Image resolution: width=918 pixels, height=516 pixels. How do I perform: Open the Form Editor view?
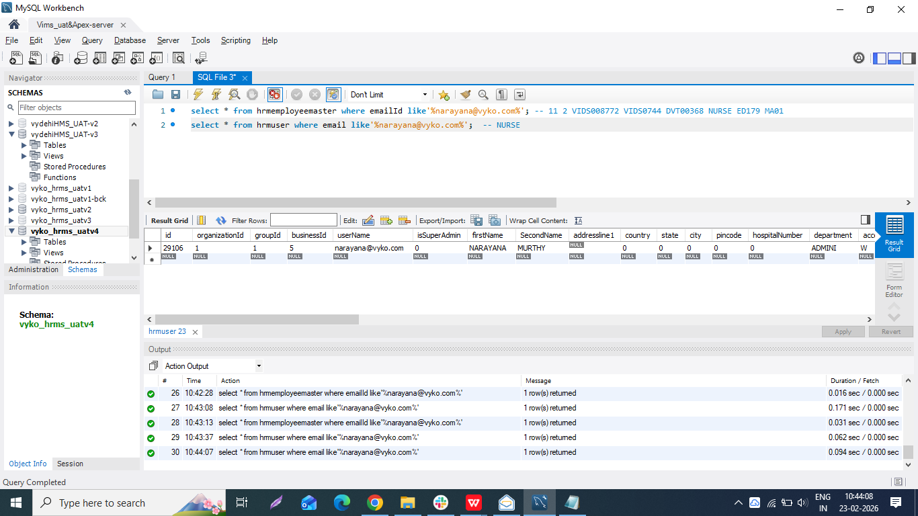tap(894, 280)
